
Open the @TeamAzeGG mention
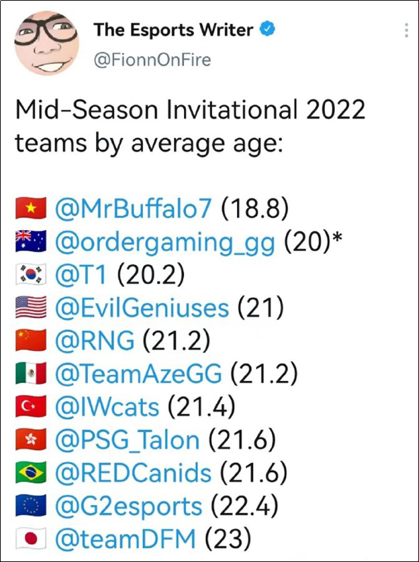(x=138, y=374)
